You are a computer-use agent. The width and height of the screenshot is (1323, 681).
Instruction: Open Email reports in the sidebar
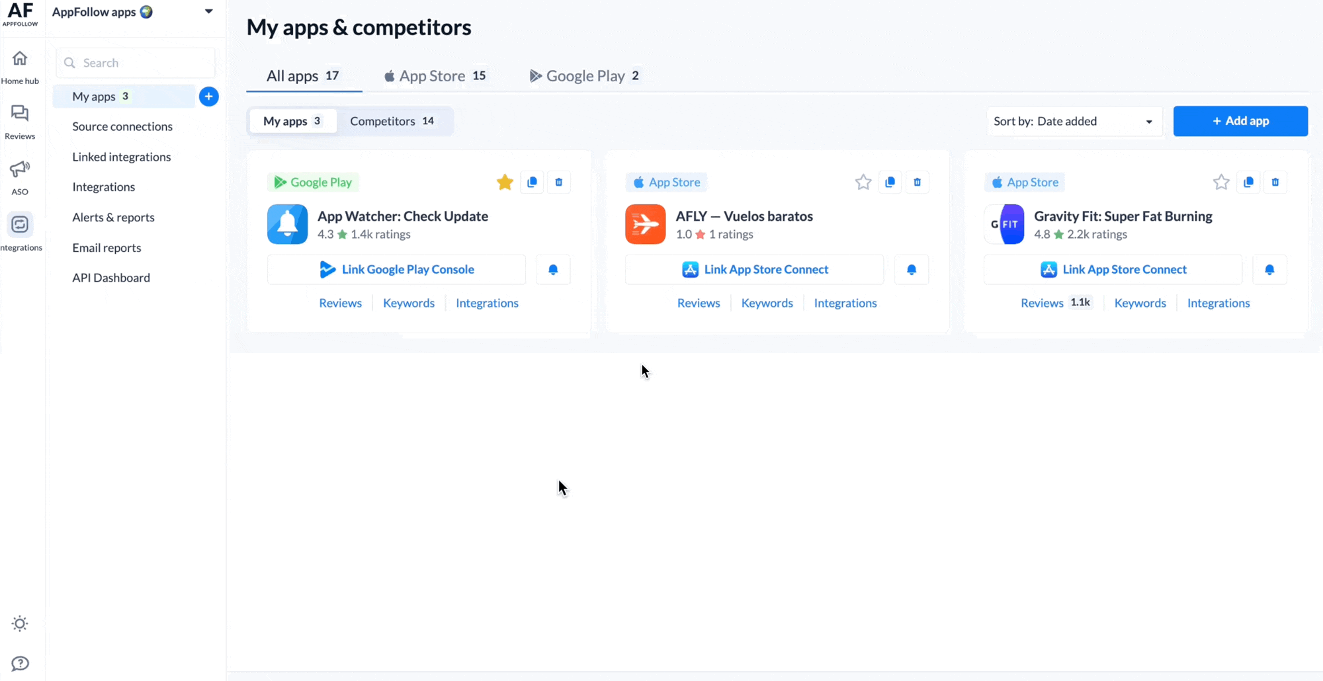107,248
